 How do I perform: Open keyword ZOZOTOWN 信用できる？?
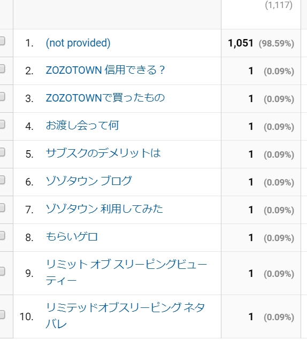pos(105,70)
